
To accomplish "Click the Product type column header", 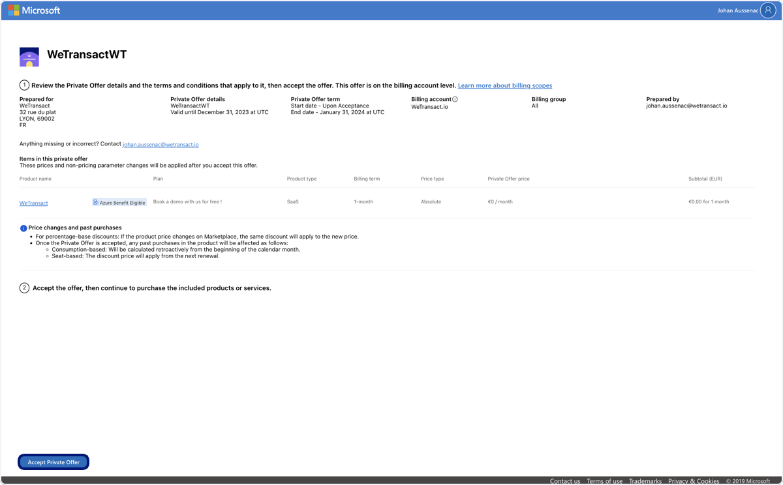I will click(x=301, y=179).
